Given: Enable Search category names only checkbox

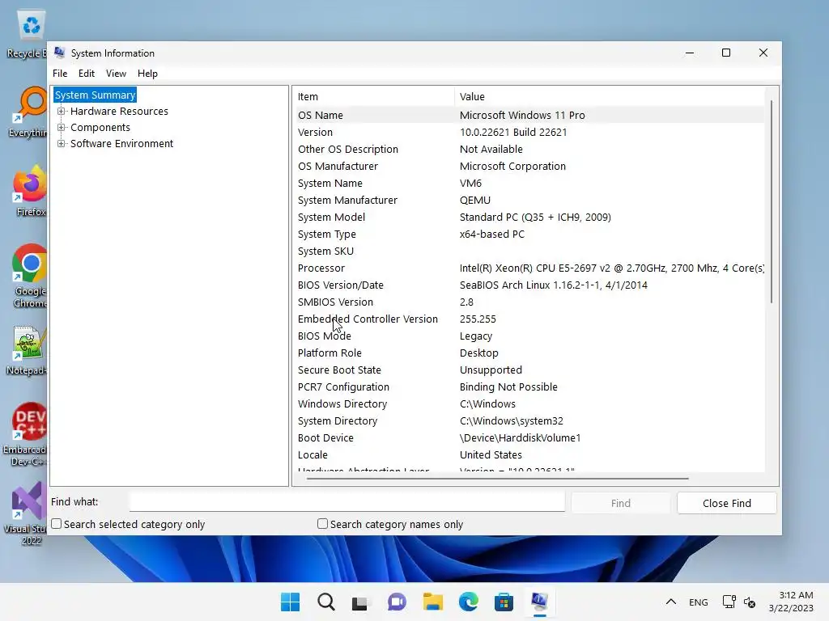Looking at the screenshot, I should point(322,524).
